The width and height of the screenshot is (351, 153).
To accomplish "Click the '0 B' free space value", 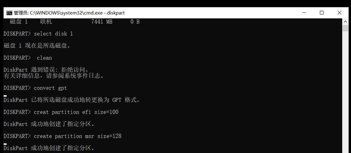I will 135,22.
